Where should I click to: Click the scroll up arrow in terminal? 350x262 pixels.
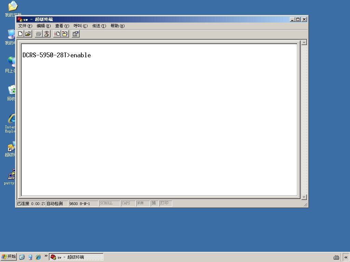(x=304, y=42)
